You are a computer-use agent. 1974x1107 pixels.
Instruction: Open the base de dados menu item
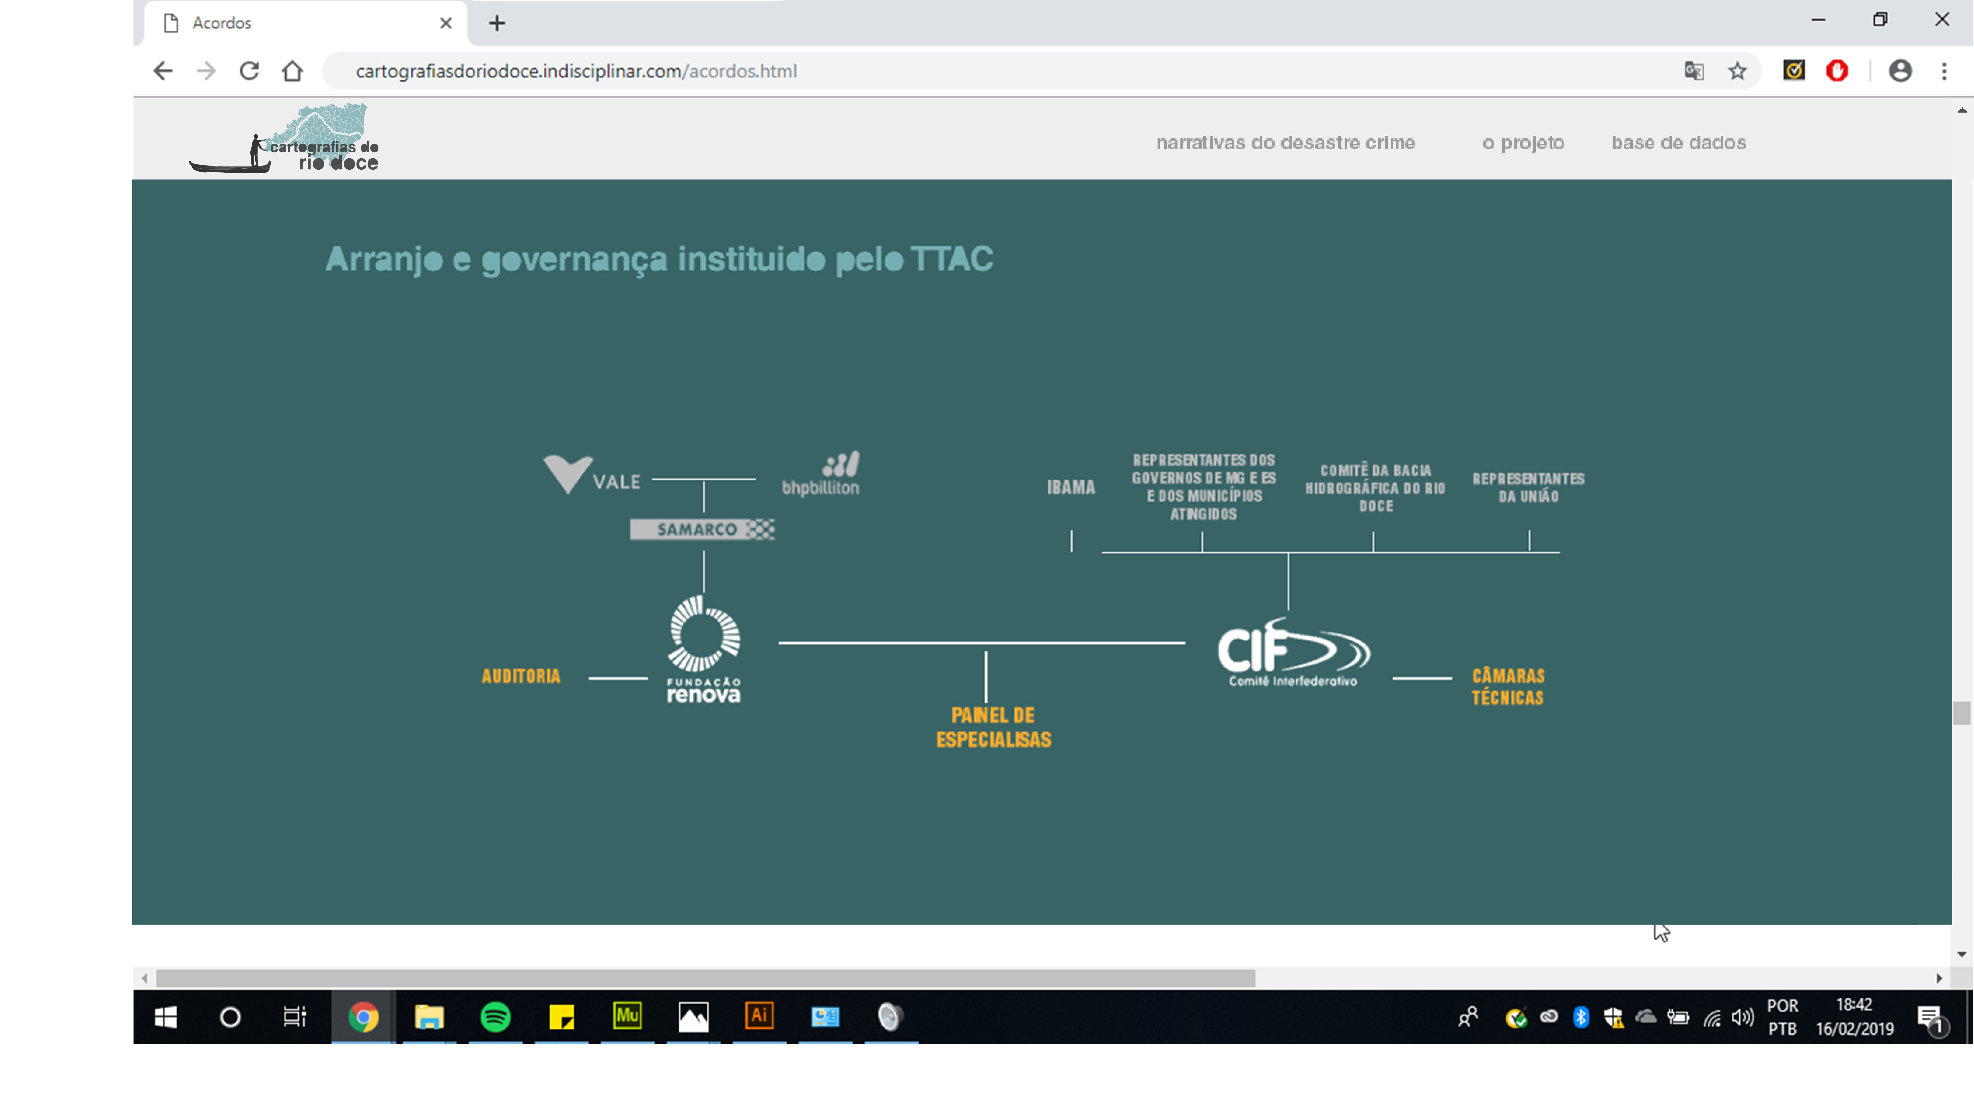coord(1678,143)
